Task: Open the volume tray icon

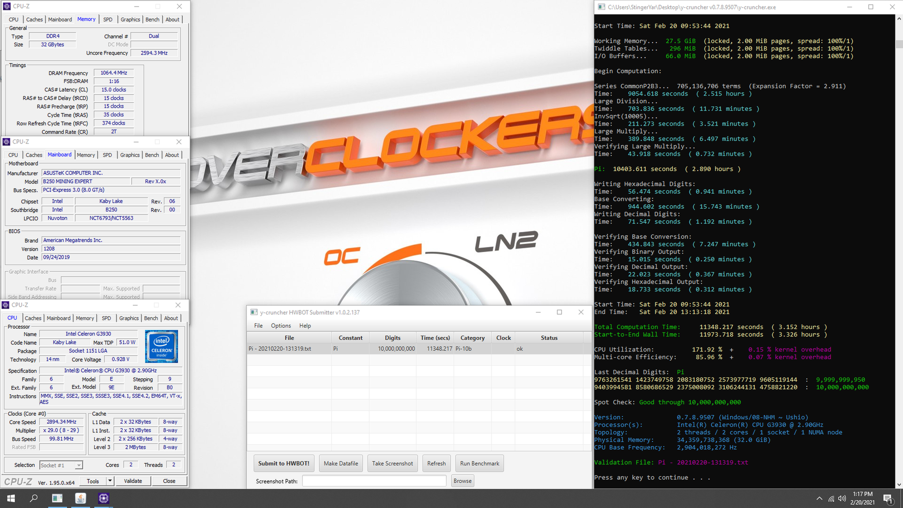Action: [842, 499]
